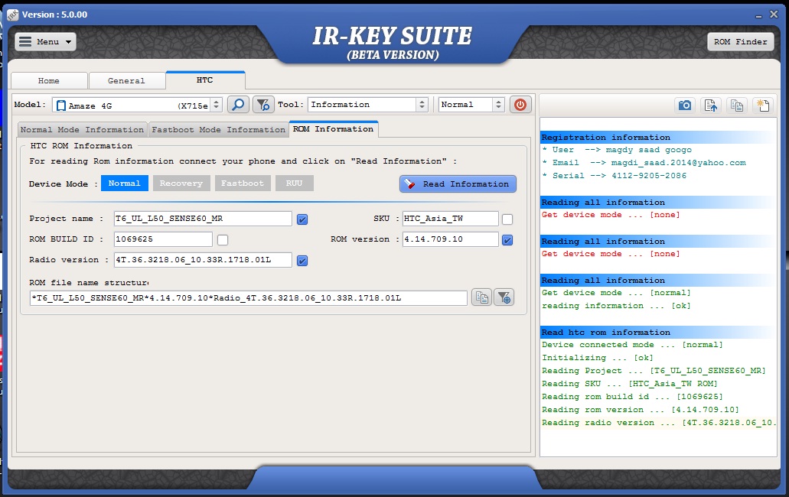The image size is (789, 497).
Task: Click the ROM version field
Action: (x=450, y=239)
